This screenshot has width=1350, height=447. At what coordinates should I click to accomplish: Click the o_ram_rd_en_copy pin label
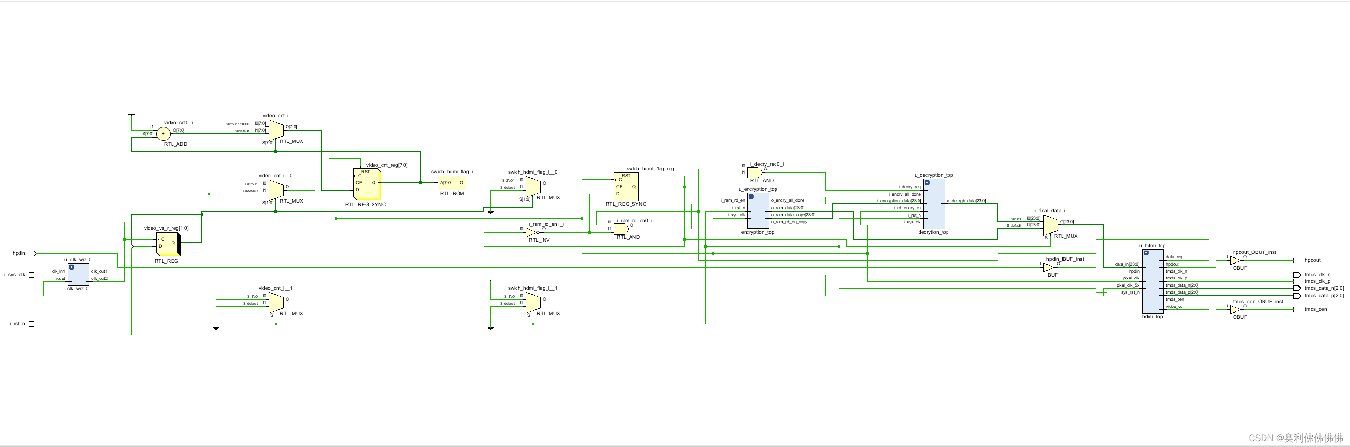point(789,222)
